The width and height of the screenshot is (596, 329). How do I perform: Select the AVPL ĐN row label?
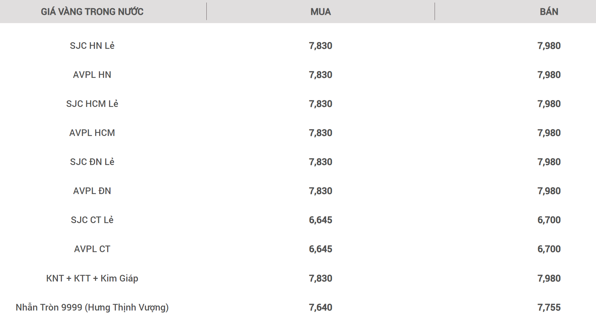tap(92, 191)
